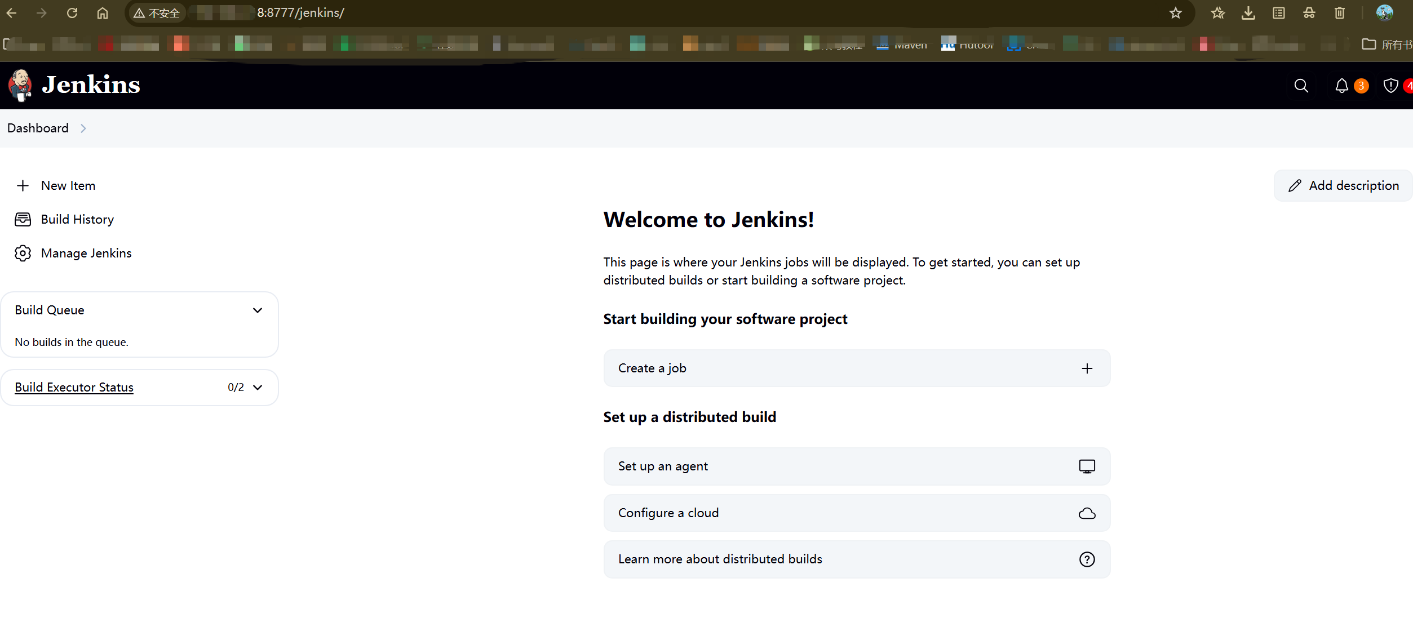1413x627 pixels.
Task: Open the Hutool bookmark
Action: (967, 45)
